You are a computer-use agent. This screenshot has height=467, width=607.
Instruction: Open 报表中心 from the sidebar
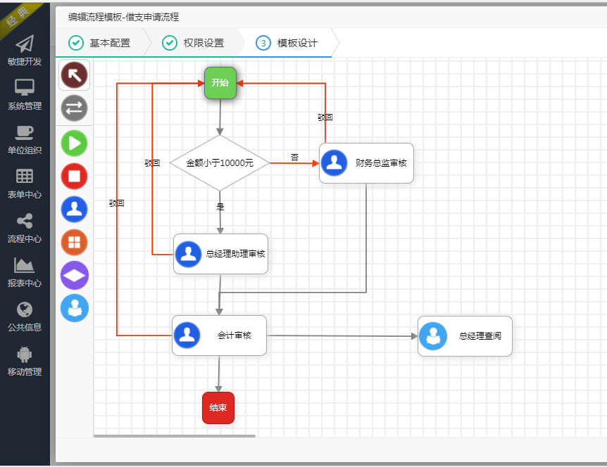tap(24, 273)
